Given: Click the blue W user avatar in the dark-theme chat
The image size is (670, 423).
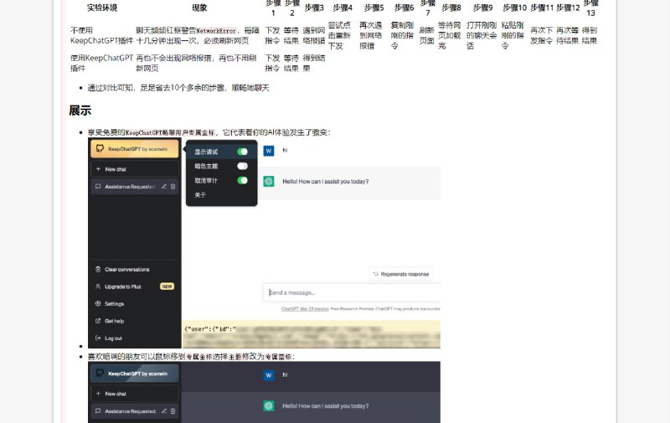Looking at the screenshot, I should click(269, 375).
